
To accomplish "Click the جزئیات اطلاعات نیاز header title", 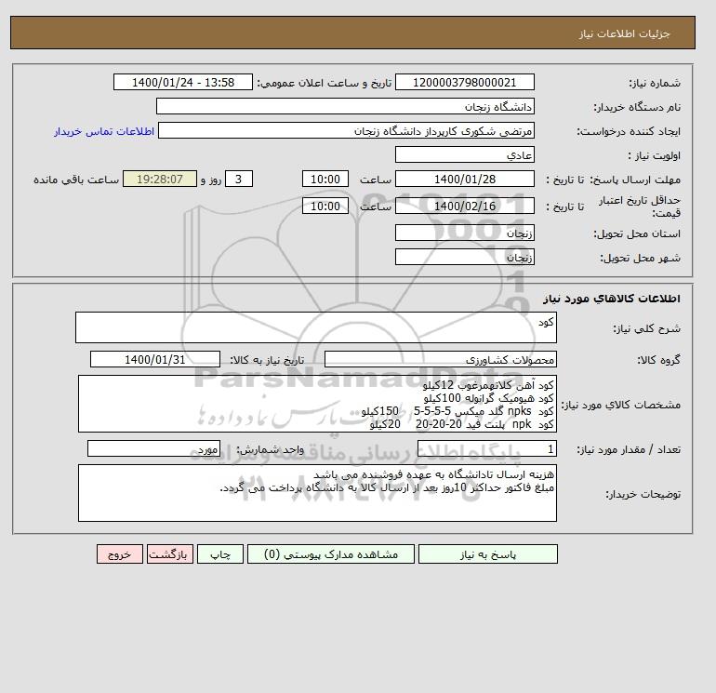I will [x=624, y=33].
